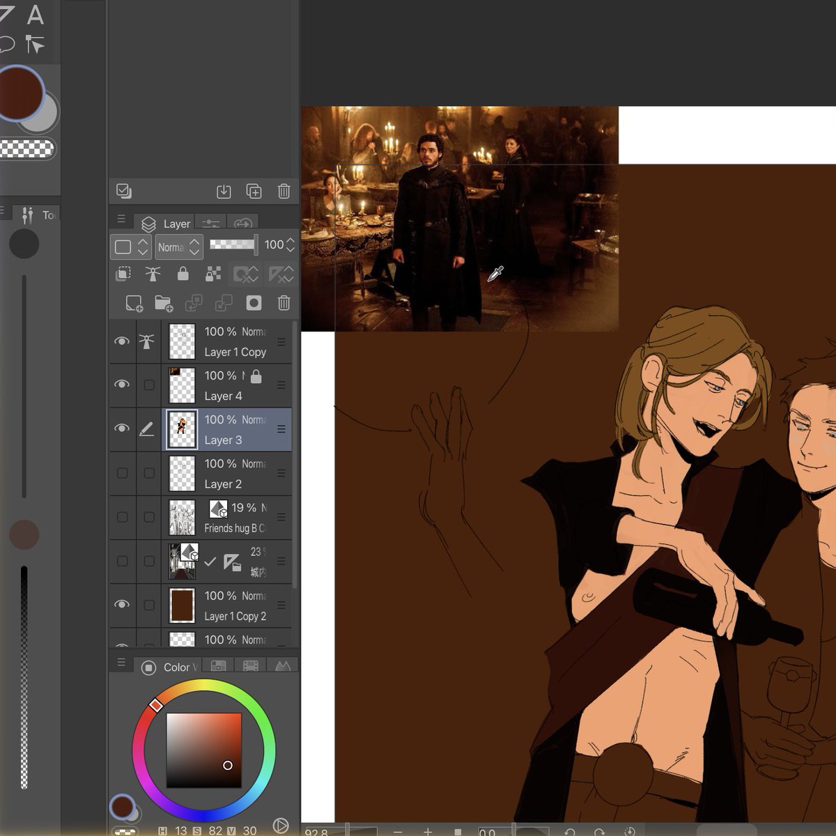
Task: Show the Friends hug B layer
Action: pos(122,517)
